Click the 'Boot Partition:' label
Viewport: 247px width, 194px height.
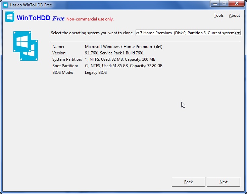click(x=65, y=66)
